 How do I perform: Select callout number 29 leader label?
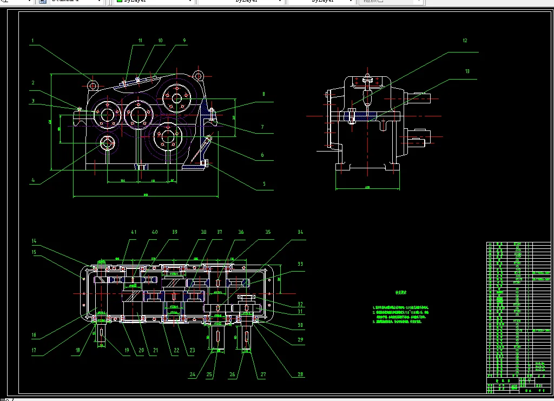tap(300, 340)
